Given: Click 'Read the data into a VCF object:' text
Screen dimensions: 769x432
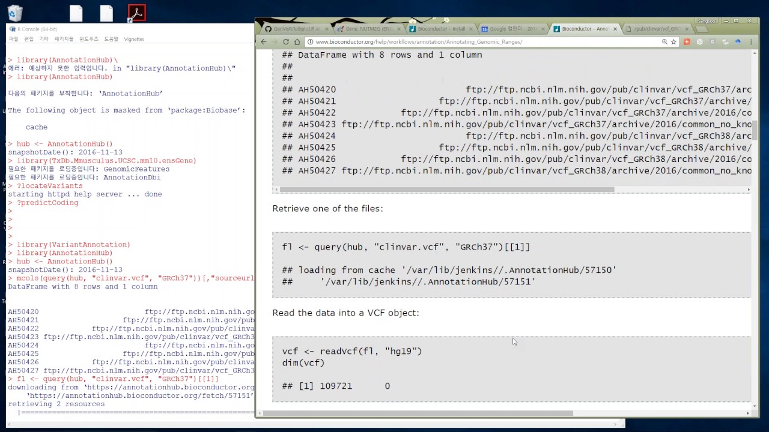Looking at the screenshot, I should [345, 313].
